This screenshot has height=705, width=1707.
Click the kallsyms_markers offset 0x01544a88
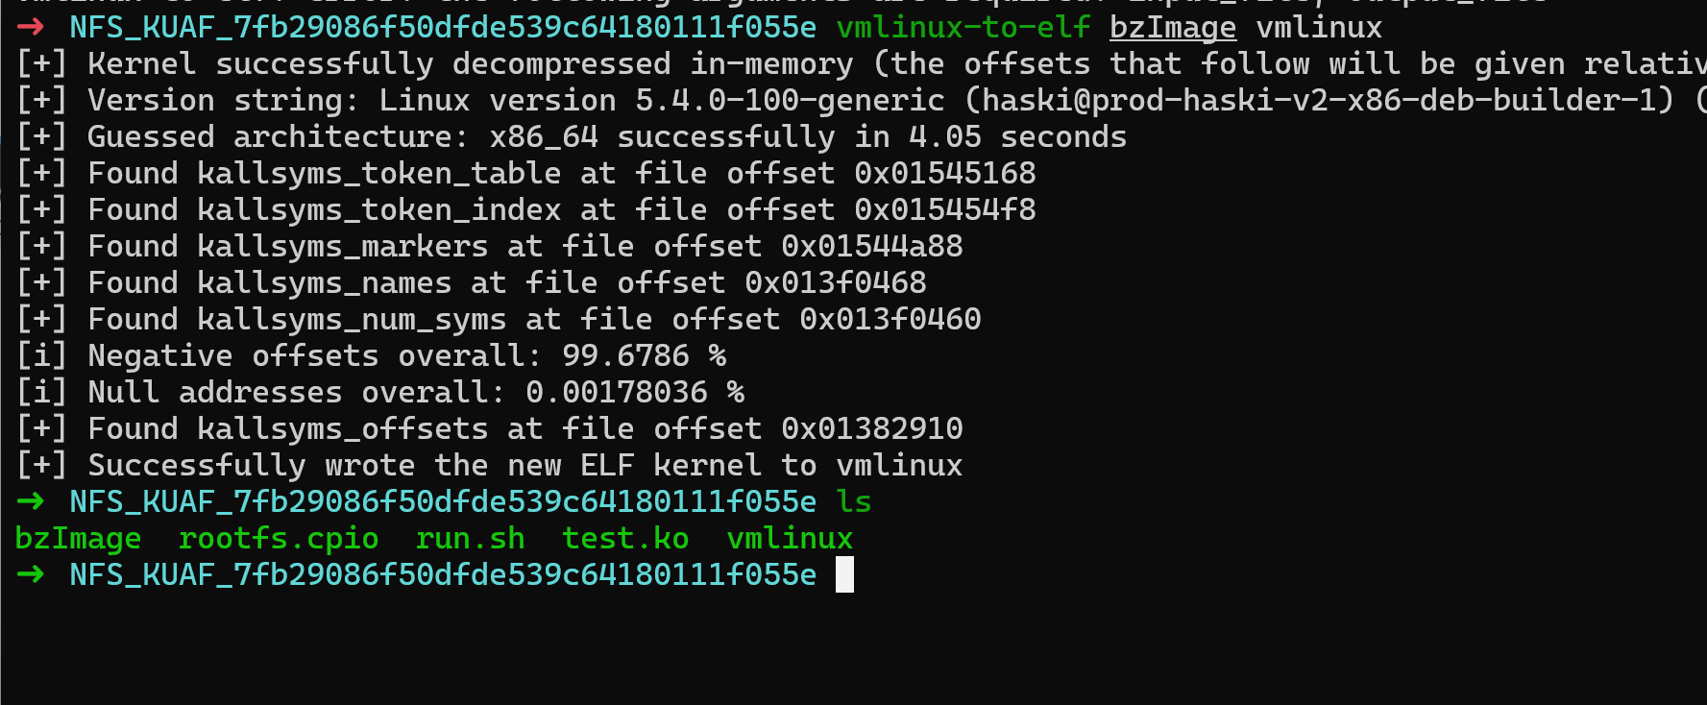pyautogui.click(x=872, y=246)
